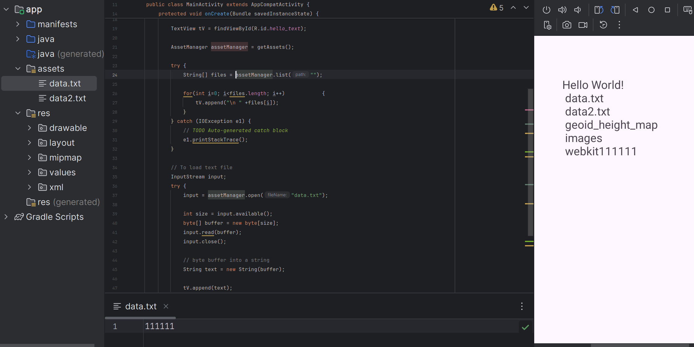Open emulator extended controls three-dot menu

click(619, 25)
